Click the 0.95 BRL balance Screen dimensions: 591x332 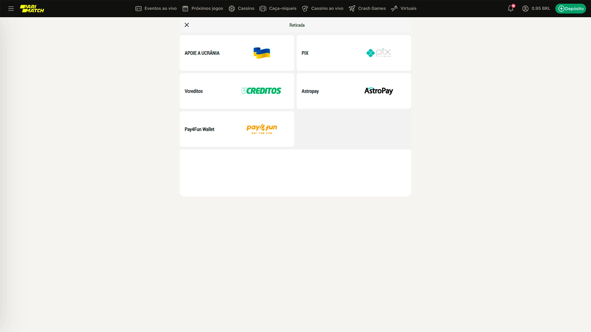click(x=541, y=9)
